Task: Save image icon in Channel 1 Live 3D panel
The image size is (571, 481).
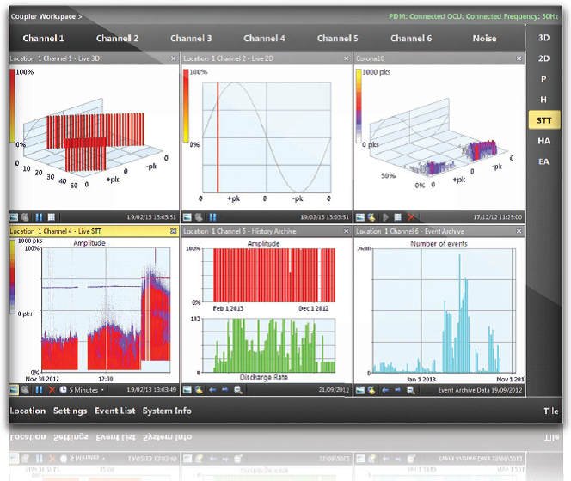Action: pyautogui.click(x=14, y=217)
